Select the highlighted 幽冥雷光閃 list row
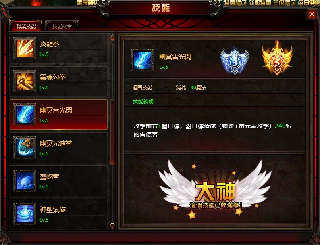The width and height of the screenshot is (320, 245). (59, 115)
